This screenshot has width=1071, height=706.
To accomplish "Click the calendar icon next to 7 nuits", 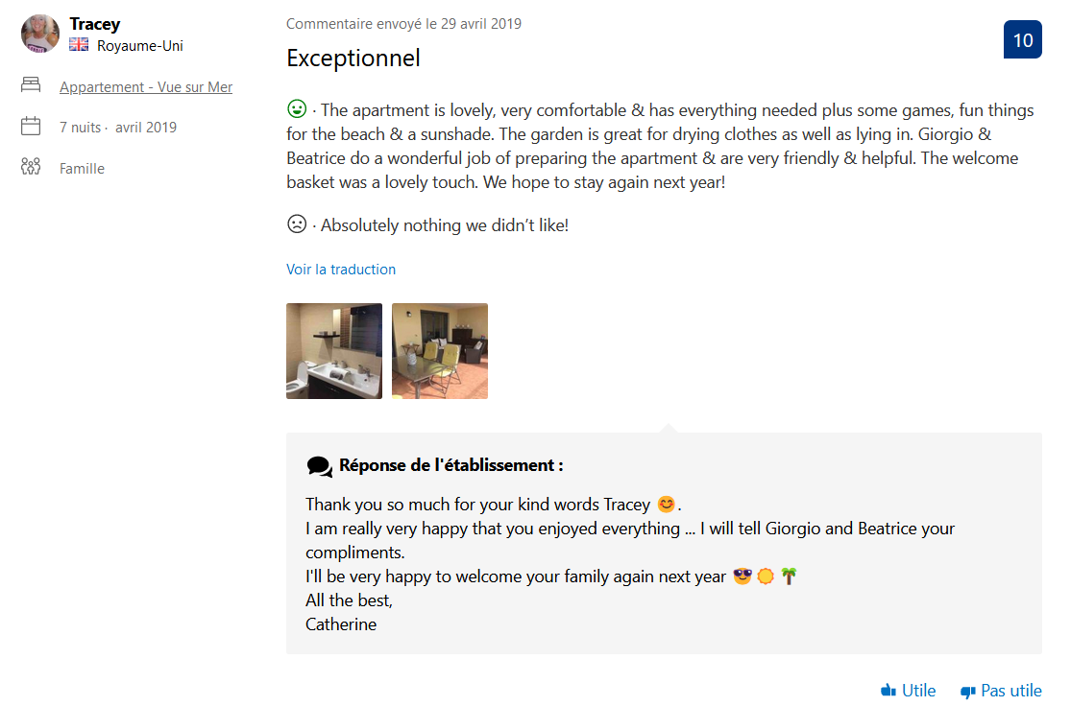I will click(x=31, y=126).
